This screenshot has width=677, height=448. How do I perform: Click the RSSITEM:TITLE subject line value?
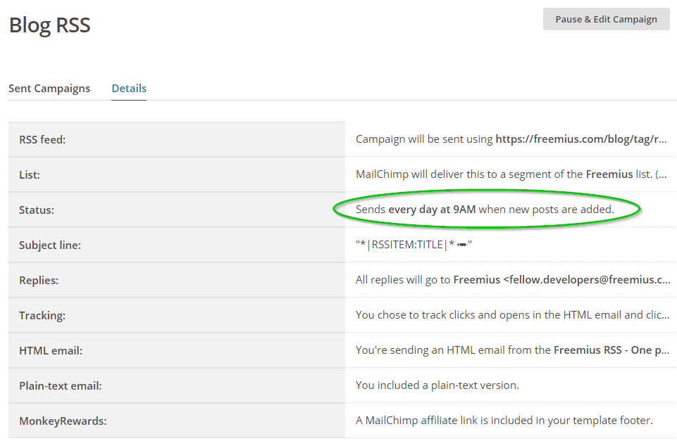pyautogui.click(x=407, y=245)
